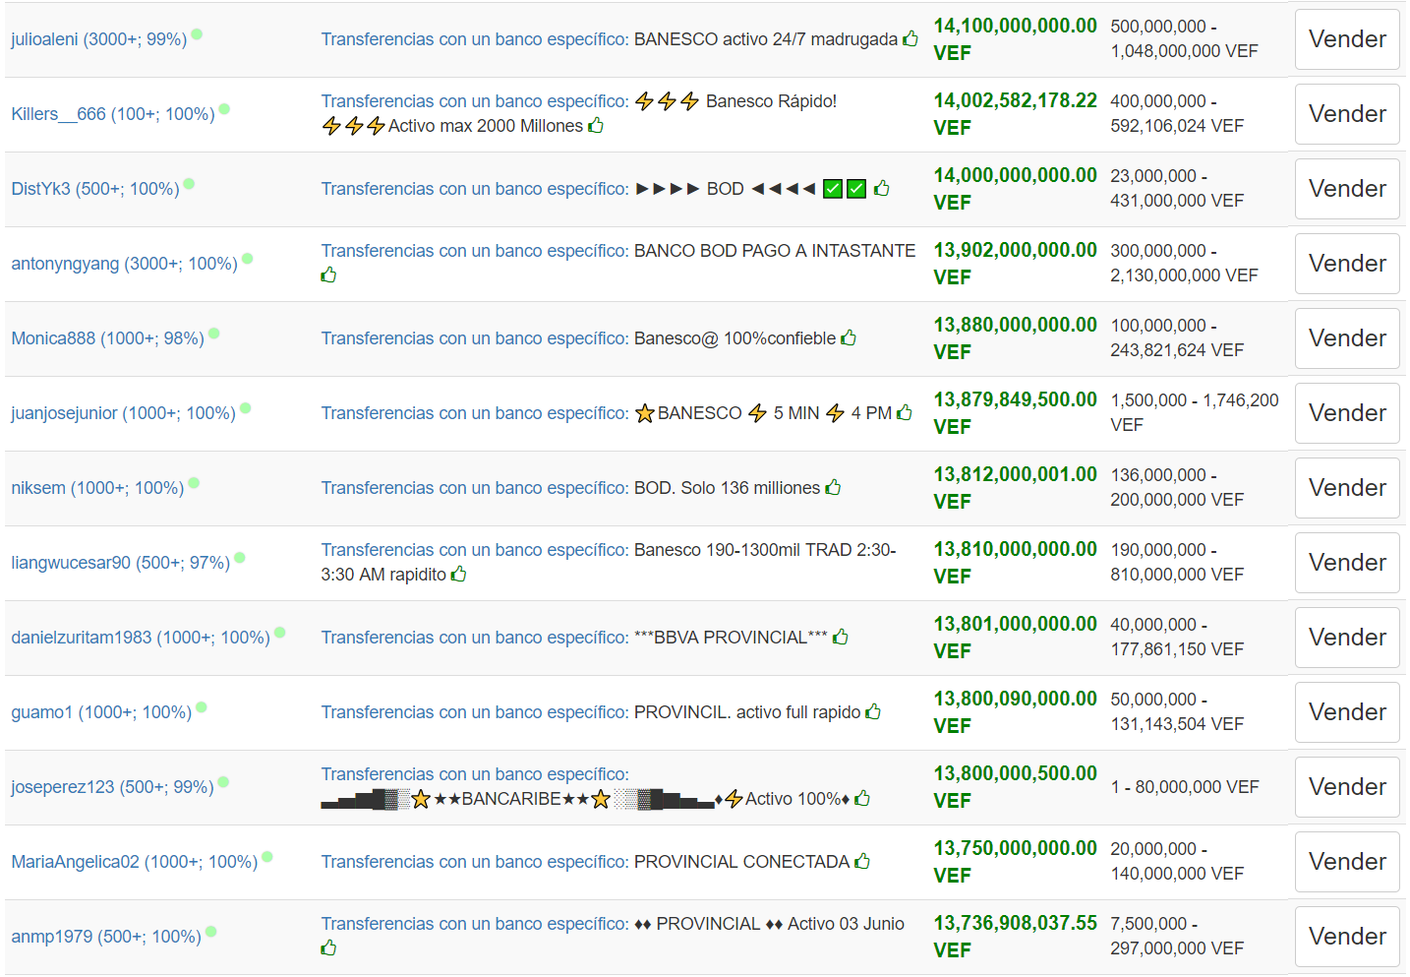Click the price 13,736,908,037.55 VEF

pos(1015,937)
